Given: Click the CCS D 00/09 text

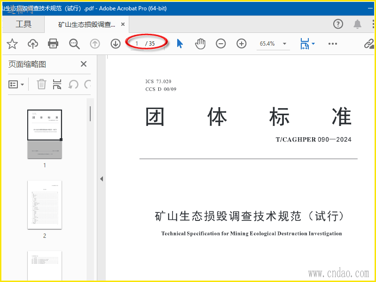Looking at the screenshot, I should [161, 89].
